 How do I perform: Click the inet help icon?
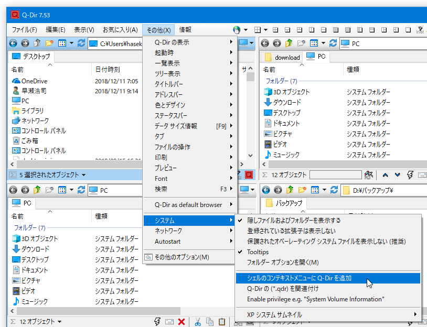(x=420, y=30)
